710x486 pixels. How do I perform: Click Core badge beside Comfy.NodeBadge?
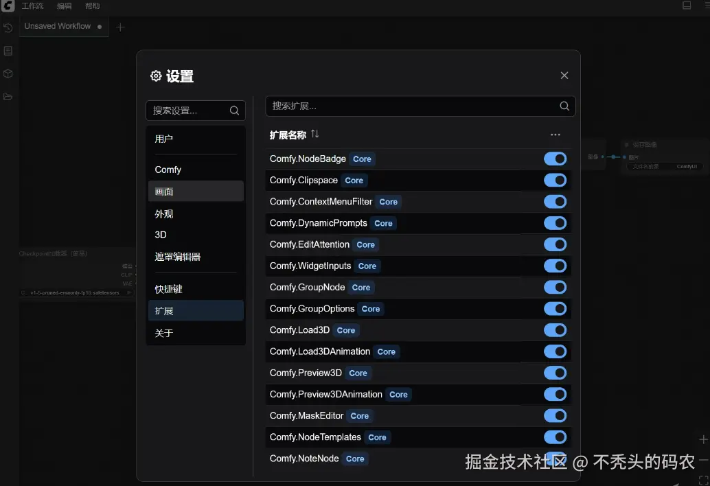tap(362, 159)
